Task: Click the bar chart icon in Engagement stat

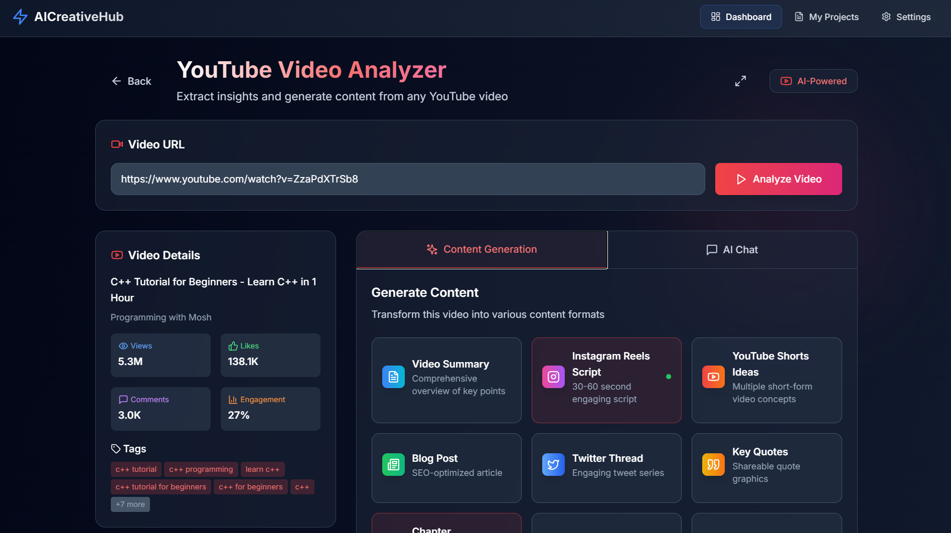Action: tap(233, 400)
